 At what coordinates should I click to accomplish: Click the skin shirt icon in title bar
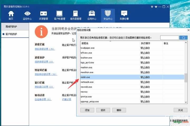tap(152, 7)
